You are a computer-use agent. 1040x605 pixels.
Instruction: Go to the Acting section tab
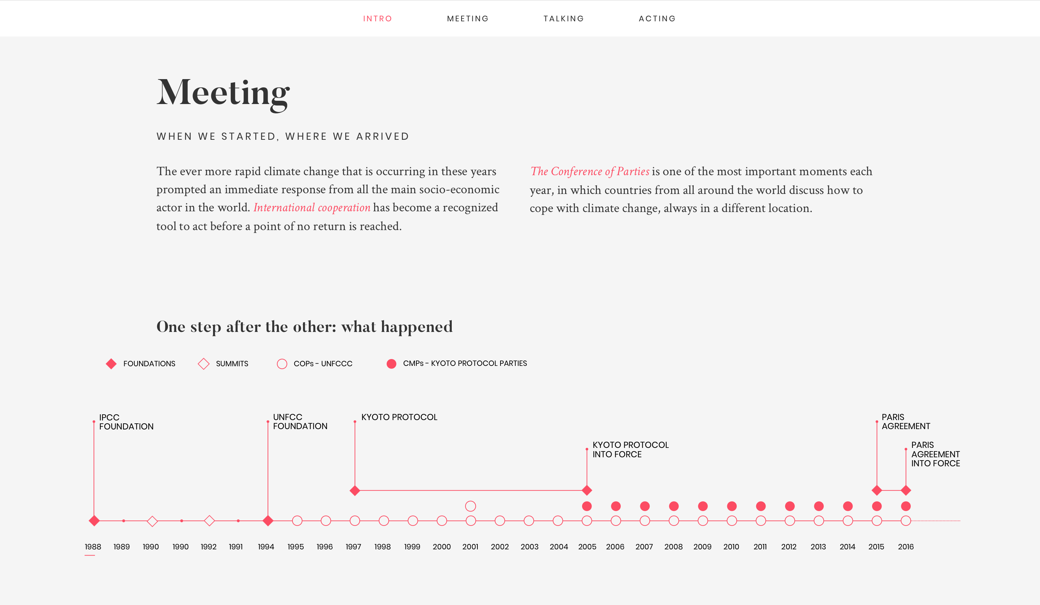[x=658, y=18]
